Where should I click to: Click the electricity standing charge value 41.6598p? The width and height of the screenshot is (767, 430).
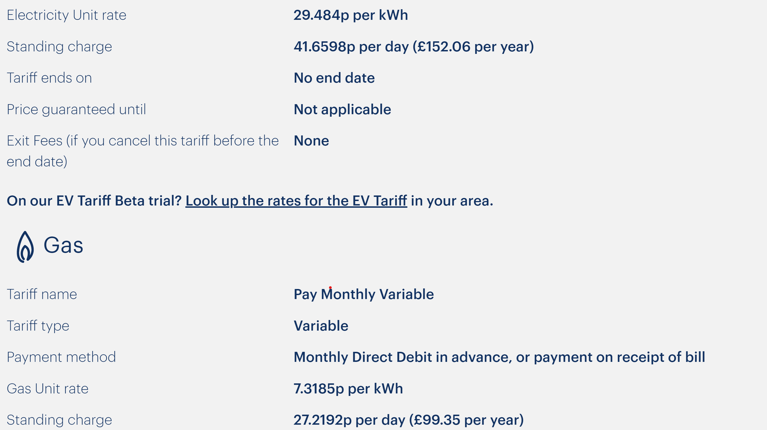[414, 47]
